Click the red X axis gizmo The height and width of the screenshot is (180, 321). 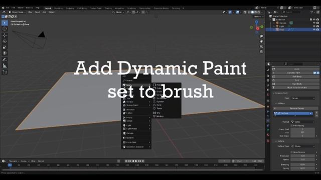257,28
